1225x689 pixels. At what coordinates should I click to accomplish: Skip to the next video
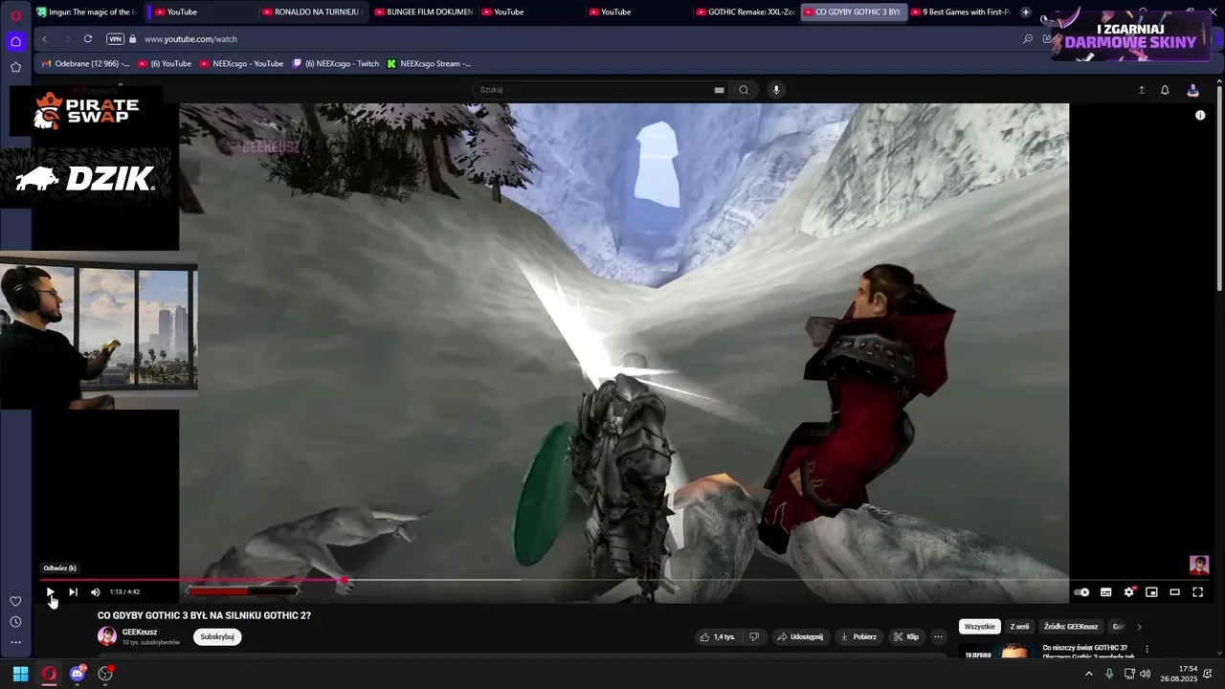pyautogui.click(x=73, y=591)
